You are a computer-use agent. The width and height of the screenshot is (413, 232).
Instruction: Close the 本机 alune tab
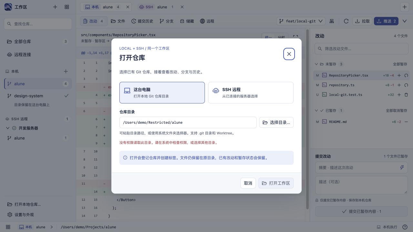point(128,7)
